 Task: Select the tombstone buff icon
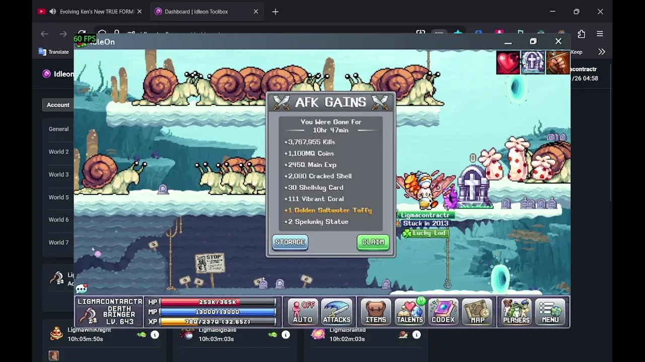pyautogui.click(x=533, y=62)
